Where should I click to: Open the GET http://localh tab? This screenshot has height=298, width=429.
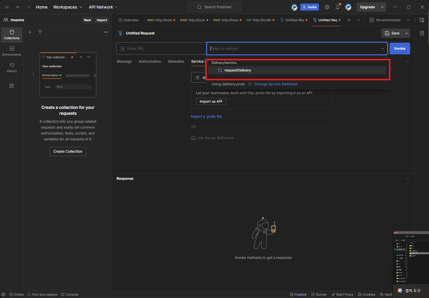260,20
